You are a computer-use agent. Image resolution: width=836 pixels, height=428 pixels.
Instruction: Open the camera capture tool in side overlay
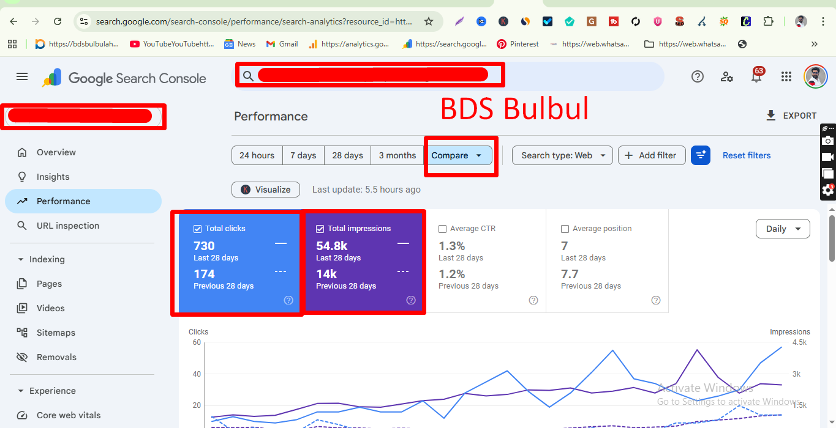tap(828, 141)
